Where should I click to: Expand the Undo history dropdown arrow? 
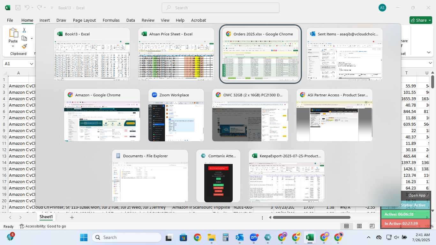[32, 8]
